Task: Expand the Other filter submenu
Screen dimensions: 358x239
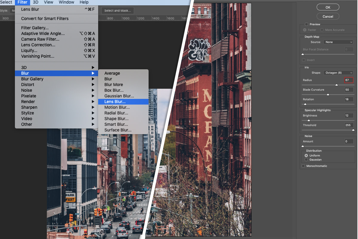Action: pos(56,124)
